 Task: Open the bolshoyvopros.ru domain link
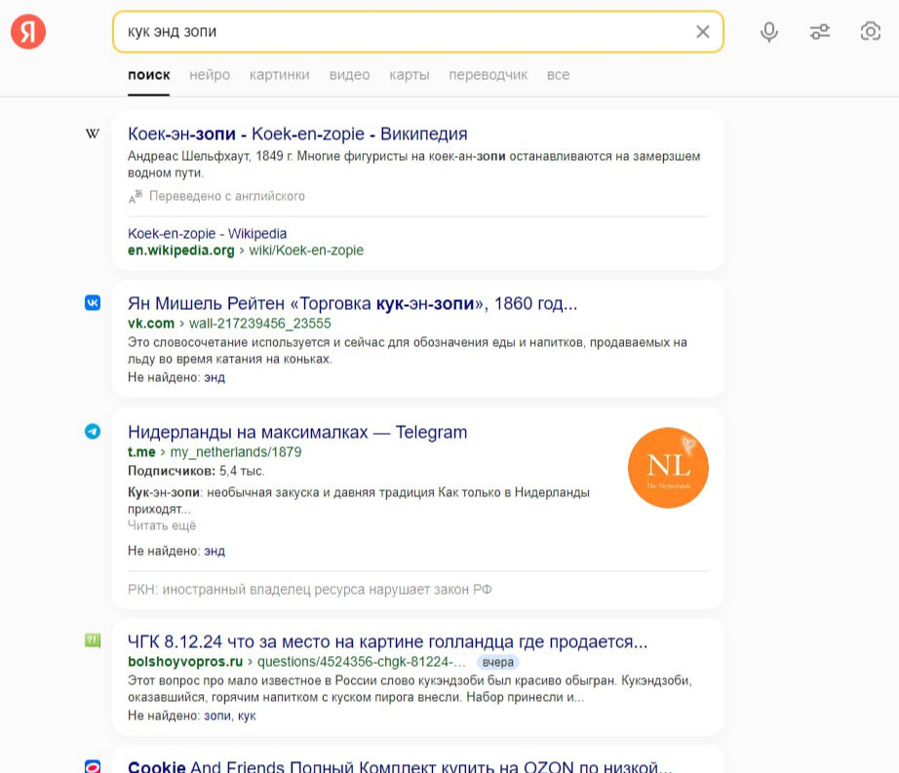[185, 662]
